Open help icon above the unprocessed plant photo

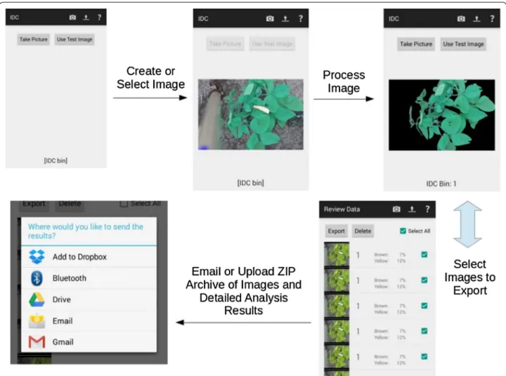301,19
